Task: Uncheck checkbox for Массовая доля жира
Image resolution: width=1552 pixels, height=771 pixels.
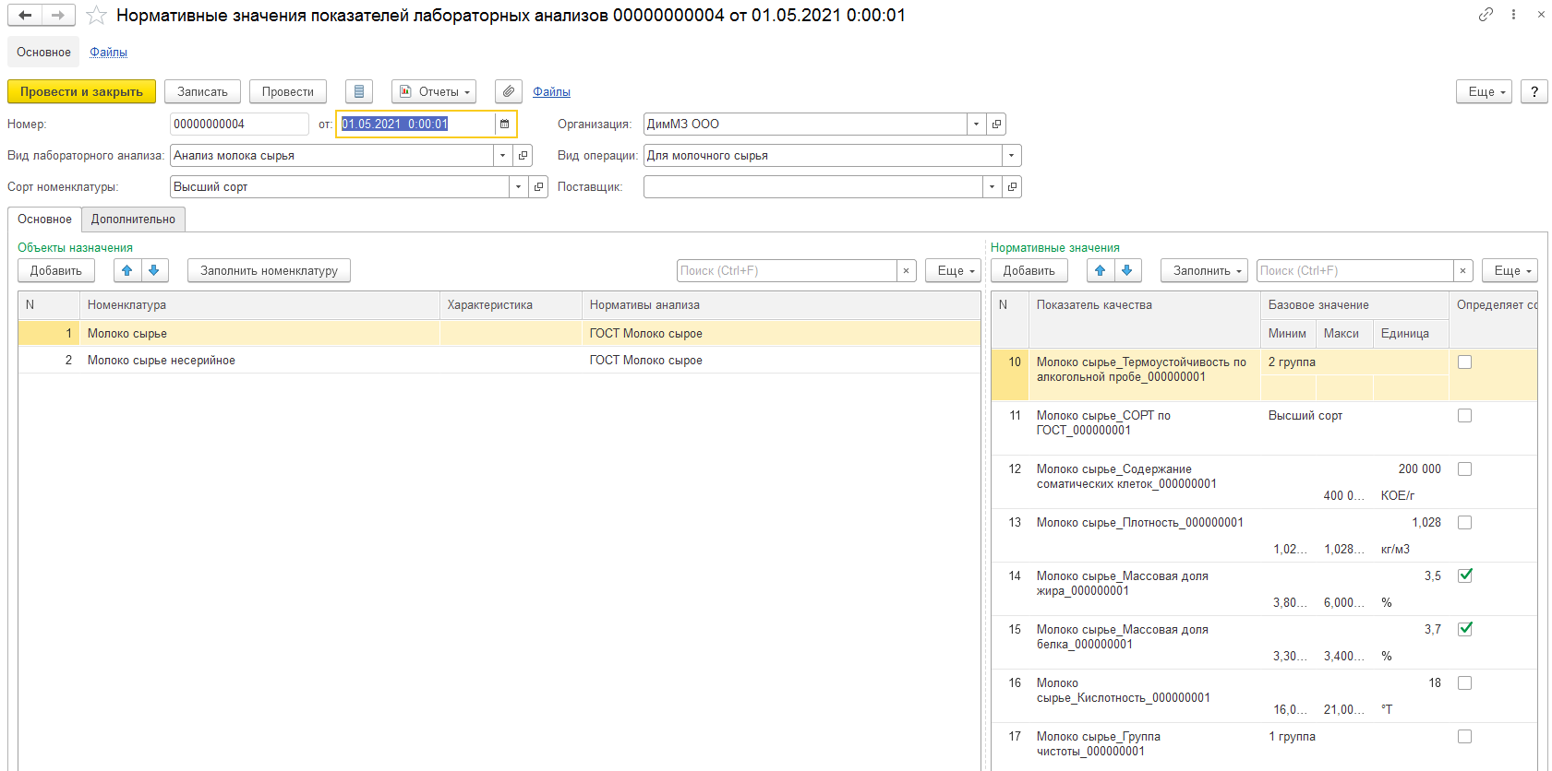Action: tap(1464, 575)
